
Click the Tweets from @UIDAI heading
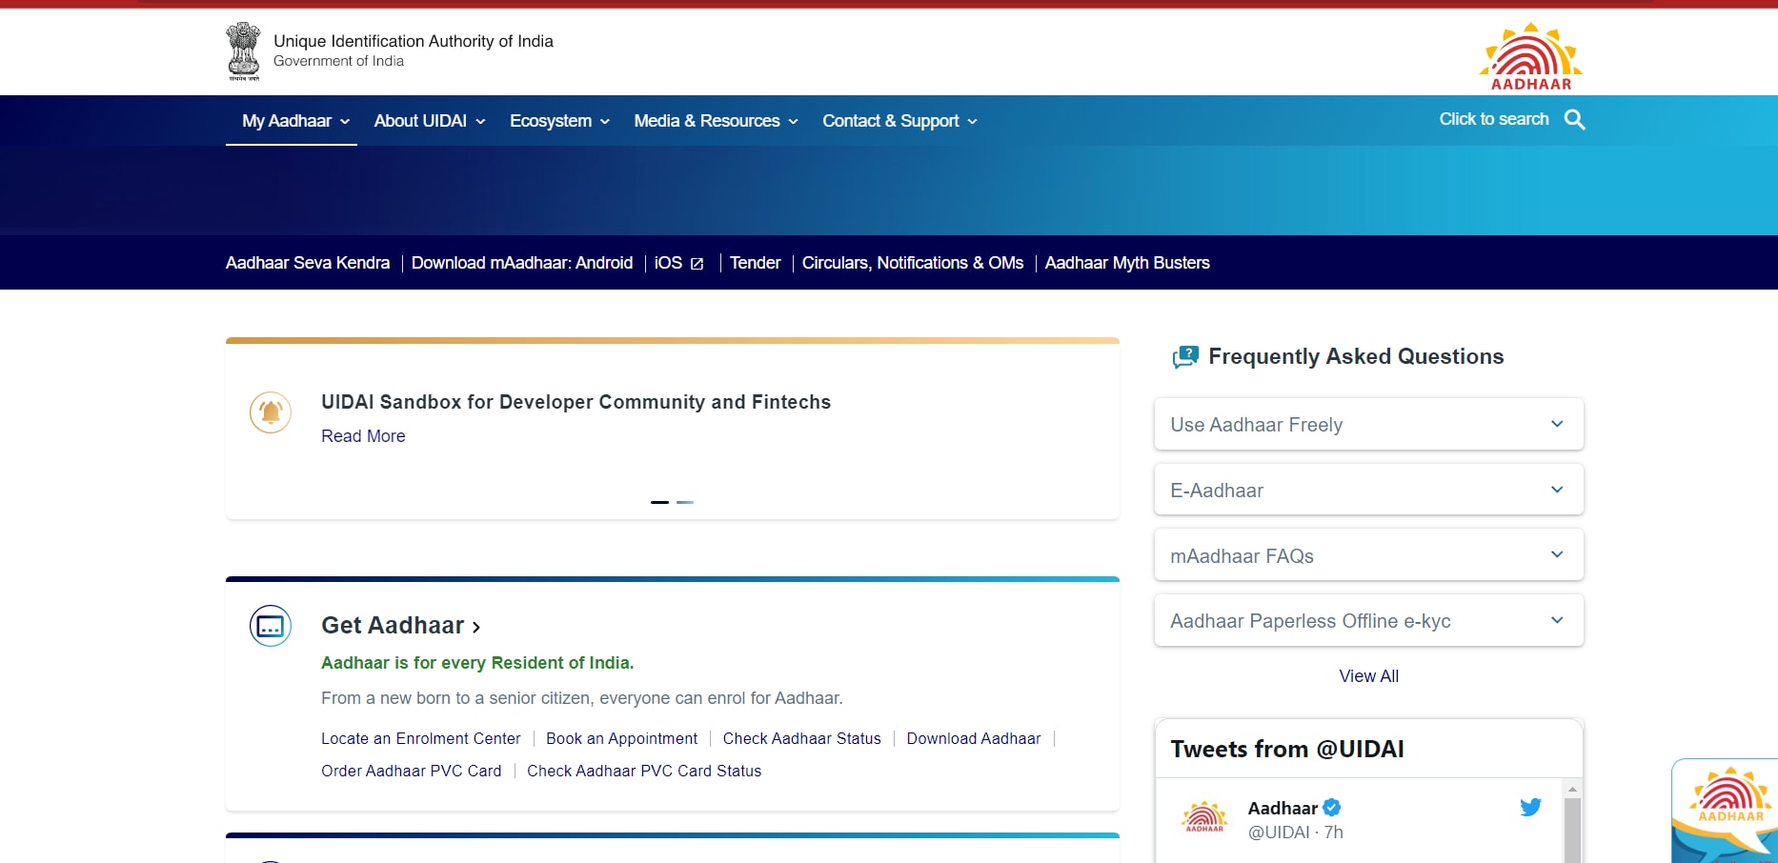click(1287, 750)
